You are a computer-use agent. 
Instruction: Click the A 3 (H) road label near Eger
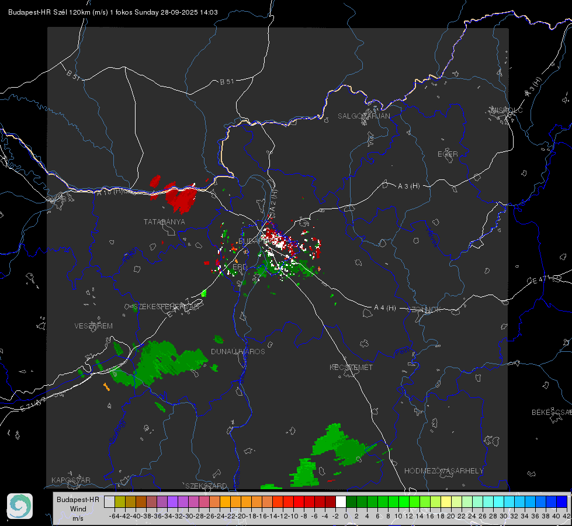coord(408,186)
